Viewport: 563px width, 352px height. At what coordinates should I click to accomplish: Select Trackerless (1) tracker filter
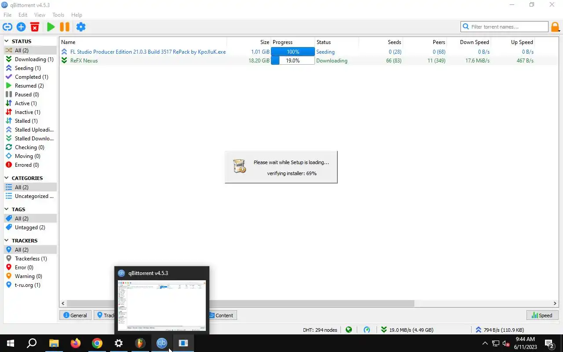click(x=30, y=259)
